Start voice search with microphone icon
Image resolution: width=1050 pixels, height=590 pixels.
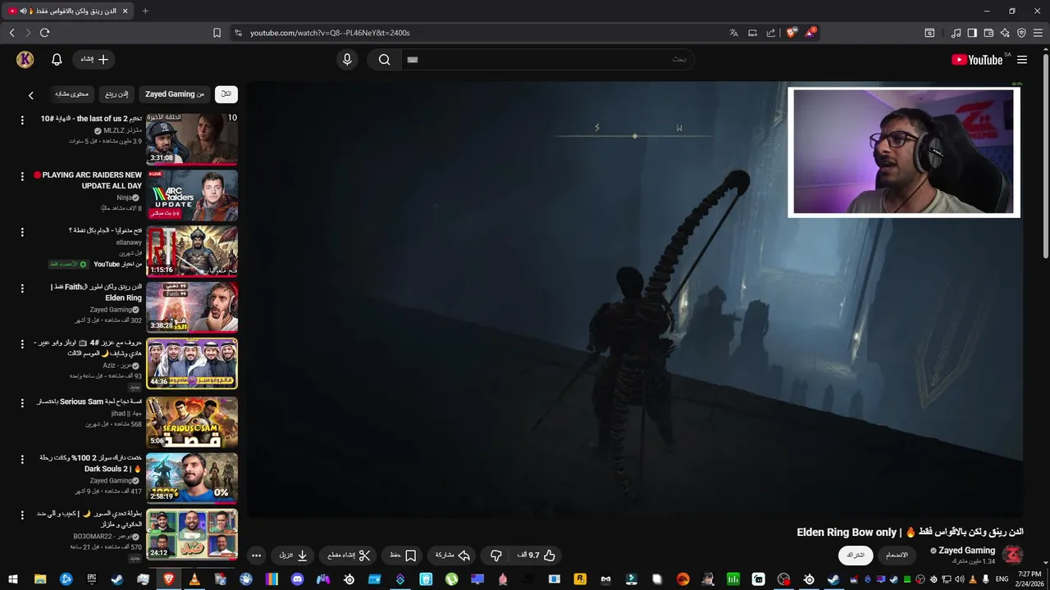point(347,59)
